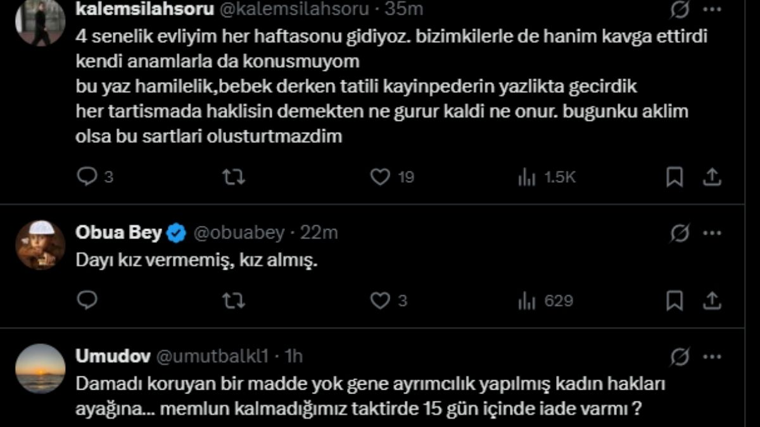The width and height of the screenshot is (760, 427).
Task: Reply to kalemsilahsoru's tweet
Action: click(87, 178)
